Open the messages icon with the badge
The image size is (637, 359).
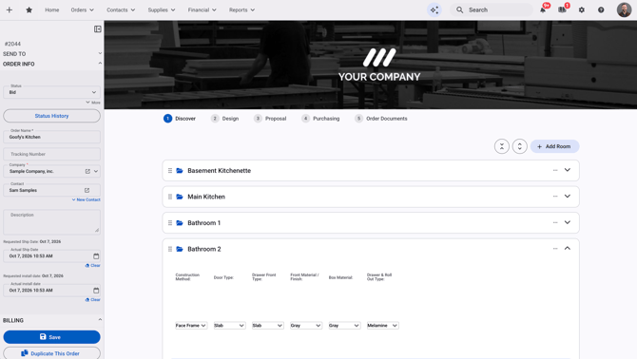562,9
